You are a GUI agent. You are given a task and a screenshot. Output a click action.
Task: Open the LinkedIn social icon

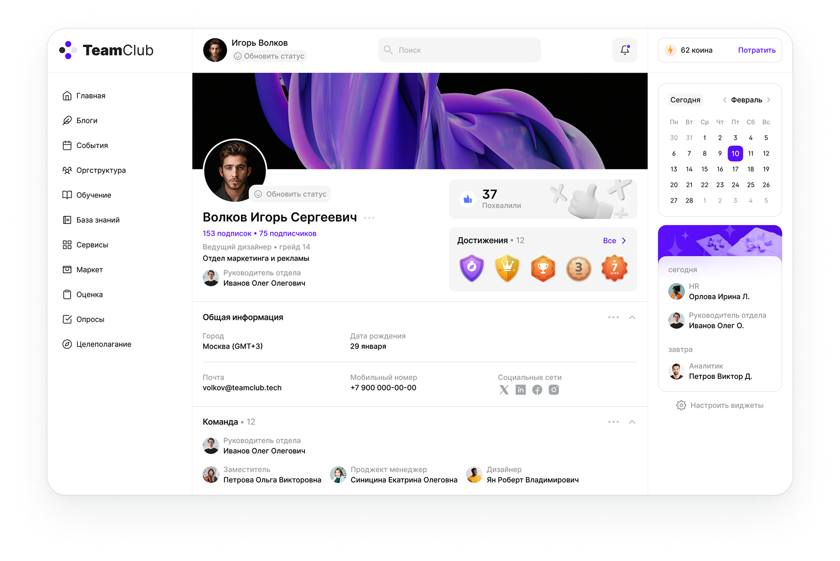(521, 390)
